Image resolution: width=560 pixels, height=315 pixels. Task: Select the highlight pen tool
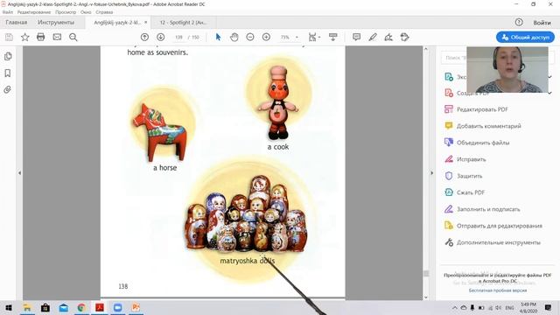(373, 37)
